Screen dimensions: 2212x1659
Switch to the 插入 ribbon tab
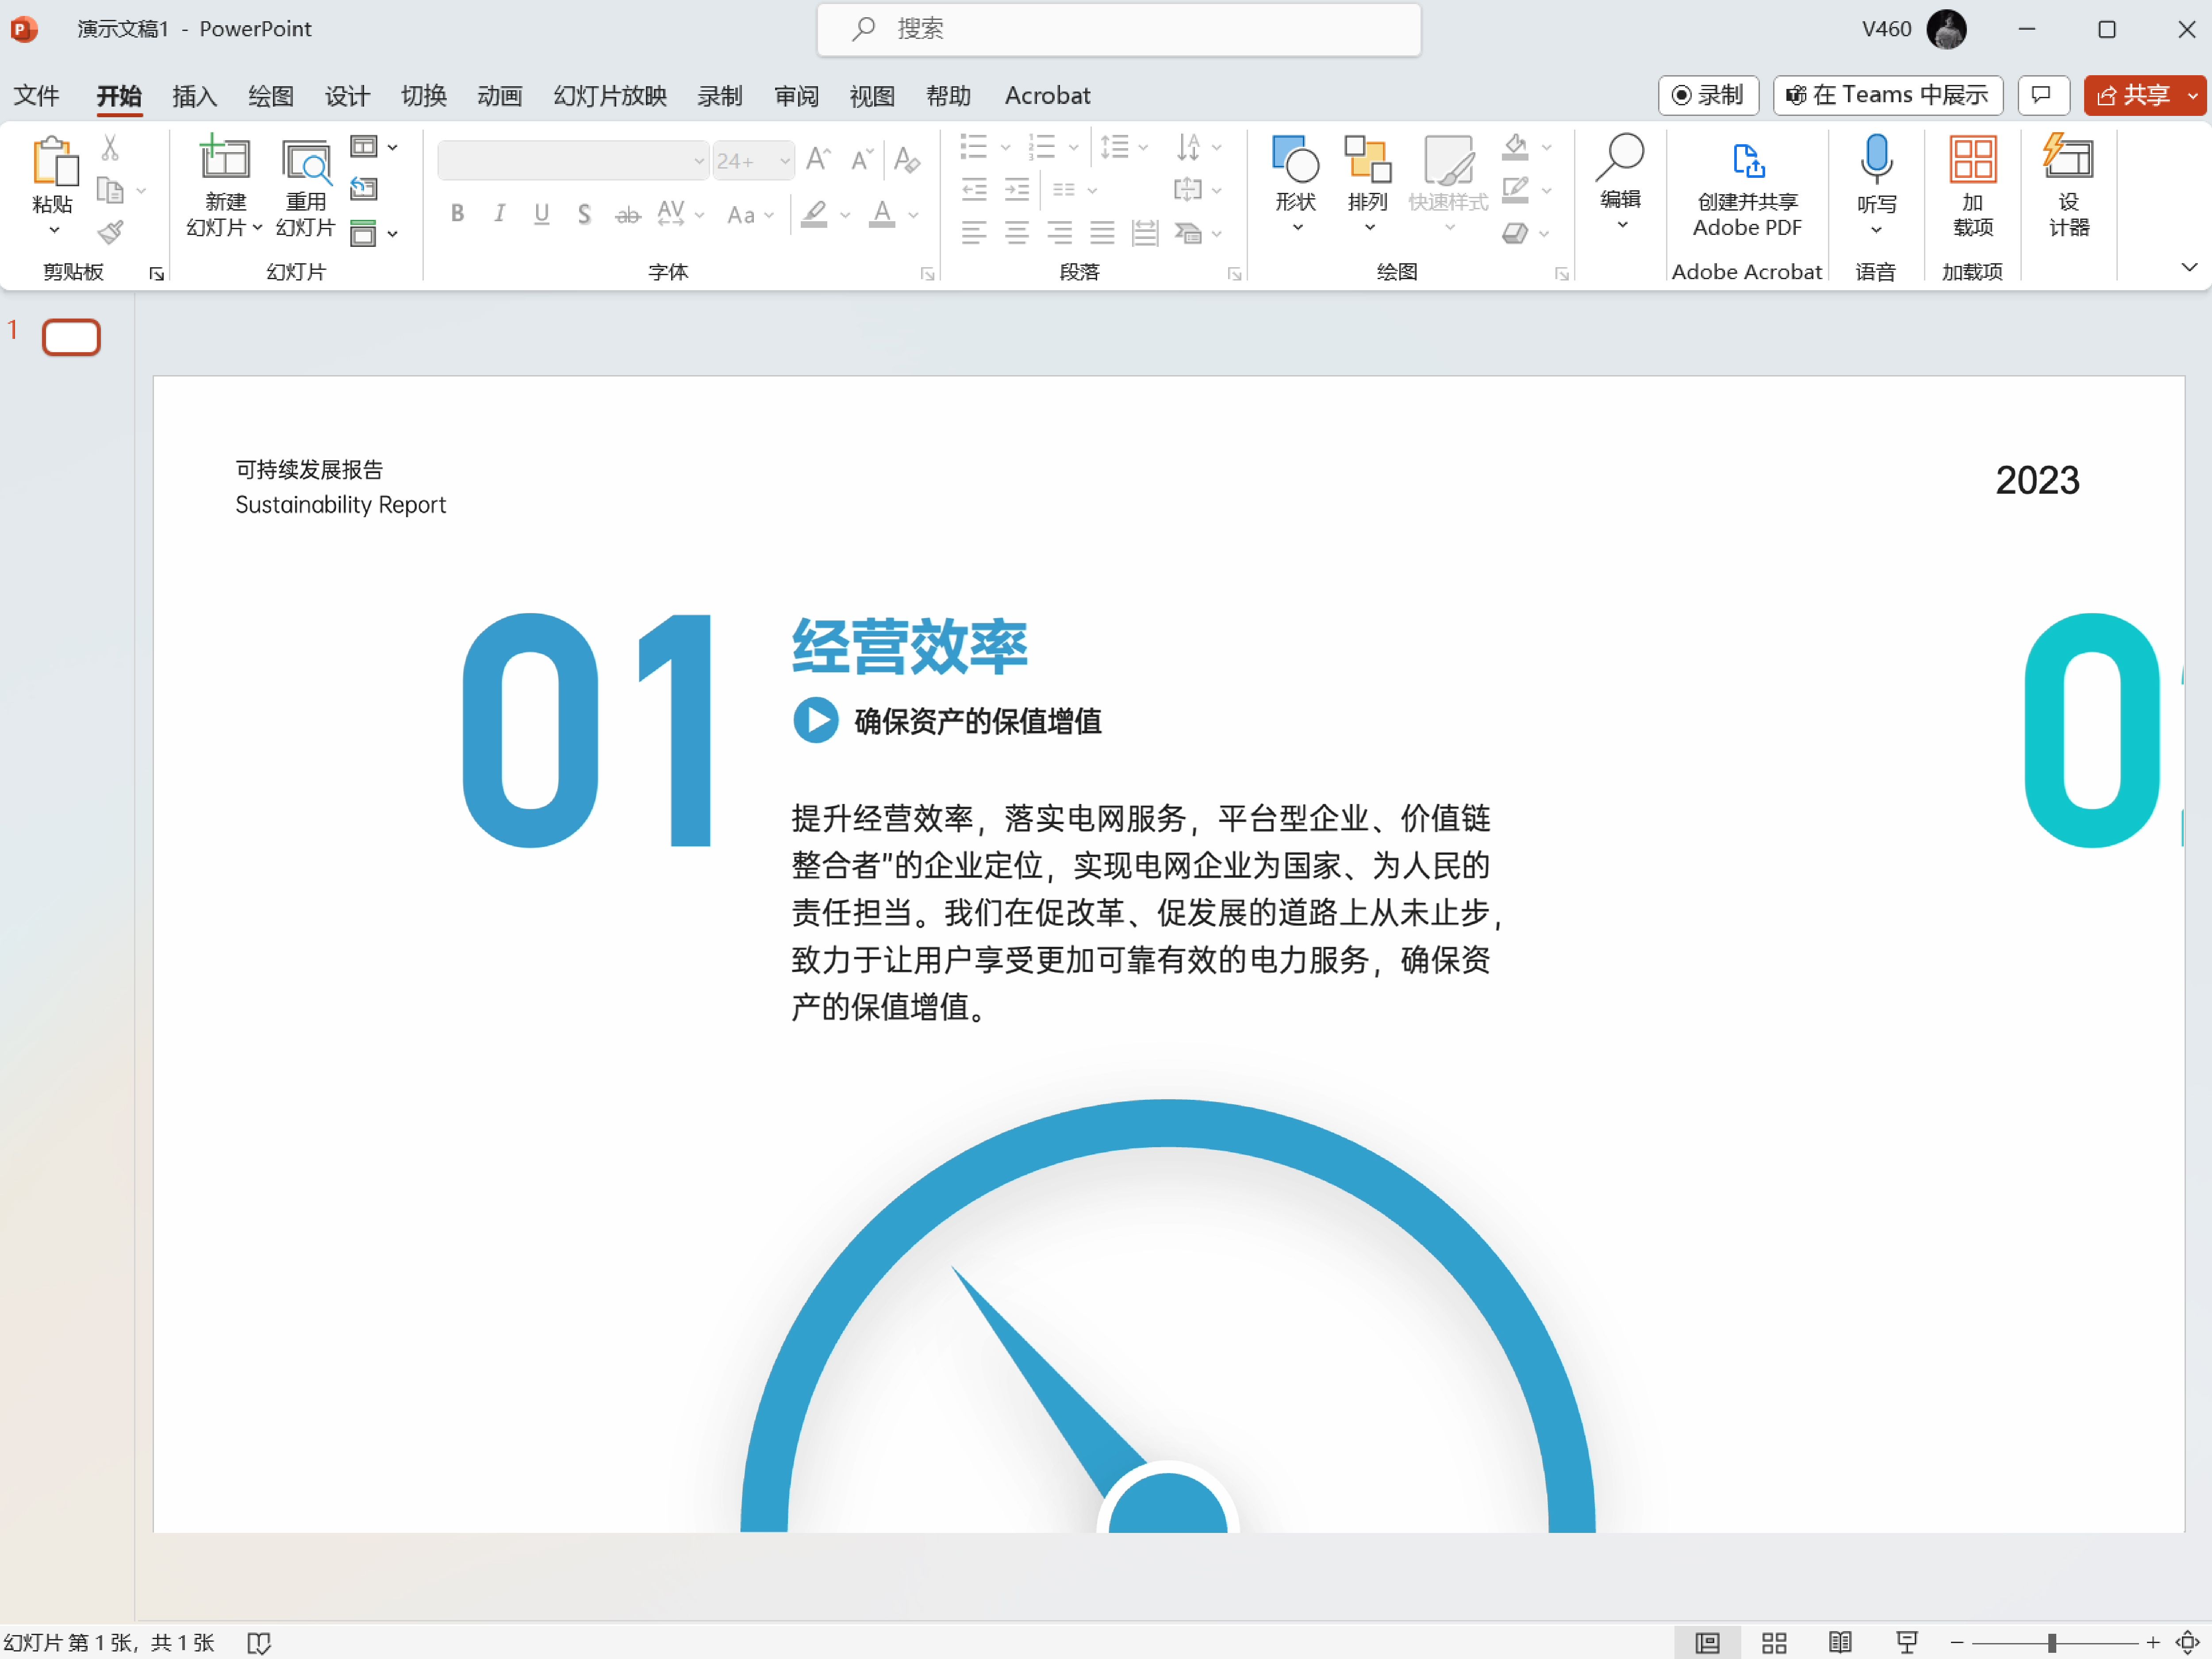pyautogui.click(x=195, y=95)
